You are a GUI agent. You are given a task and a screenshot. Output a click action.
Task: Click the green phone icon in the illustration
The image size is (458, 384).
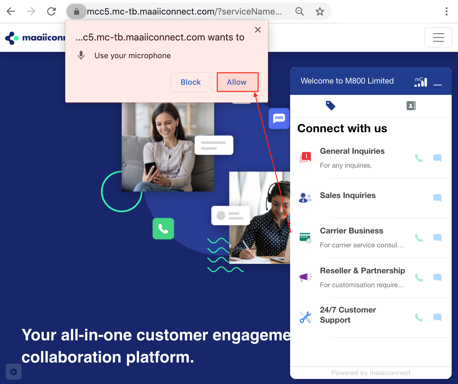163,229
